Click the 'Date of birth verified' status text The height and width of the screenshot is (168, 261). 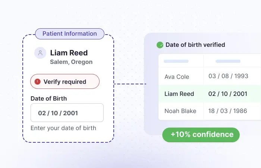[x=195, y=45]
